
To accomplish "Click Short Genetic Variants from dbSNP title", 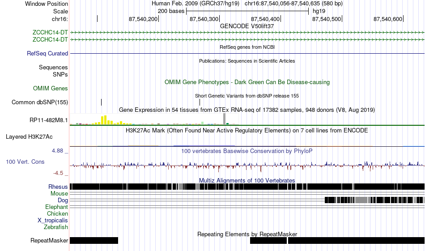I will click(x=247, y=96).
